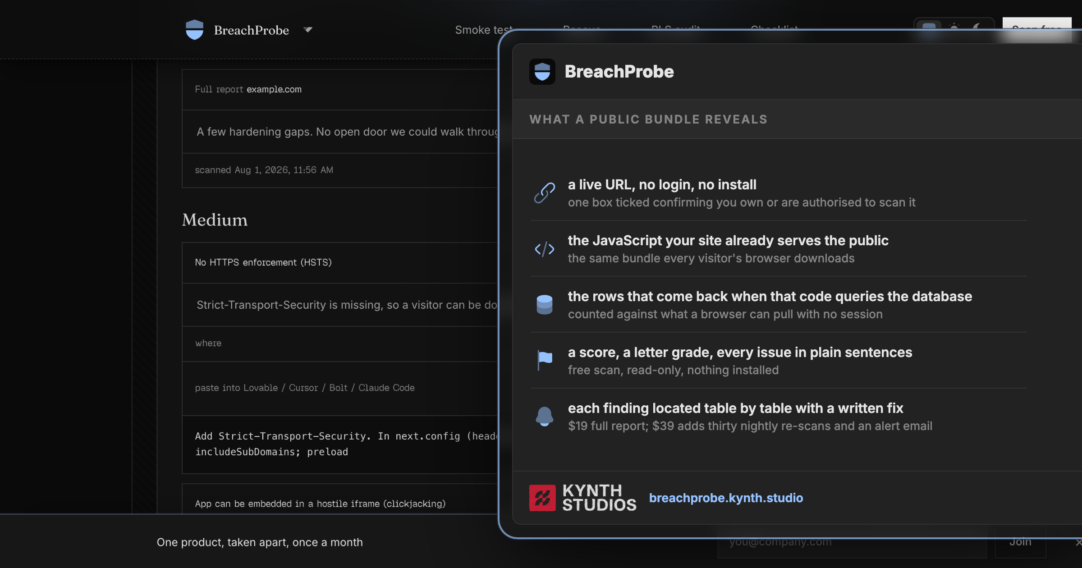Select 'one box ticked confirming you own' line
The height and width of the screenshot is (568, 1082).
pyautogui.click(x=742, y=202)
